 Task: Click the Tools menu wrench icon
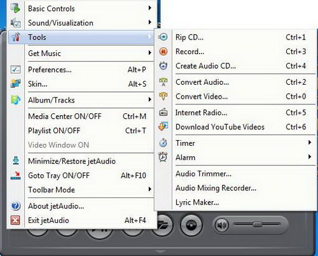pos(16,37)
